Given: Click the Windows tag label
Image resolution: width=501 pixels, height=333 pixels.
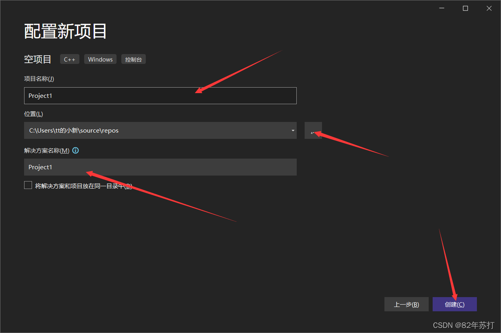Looking at the screenshot, I should tap(100, 59).
